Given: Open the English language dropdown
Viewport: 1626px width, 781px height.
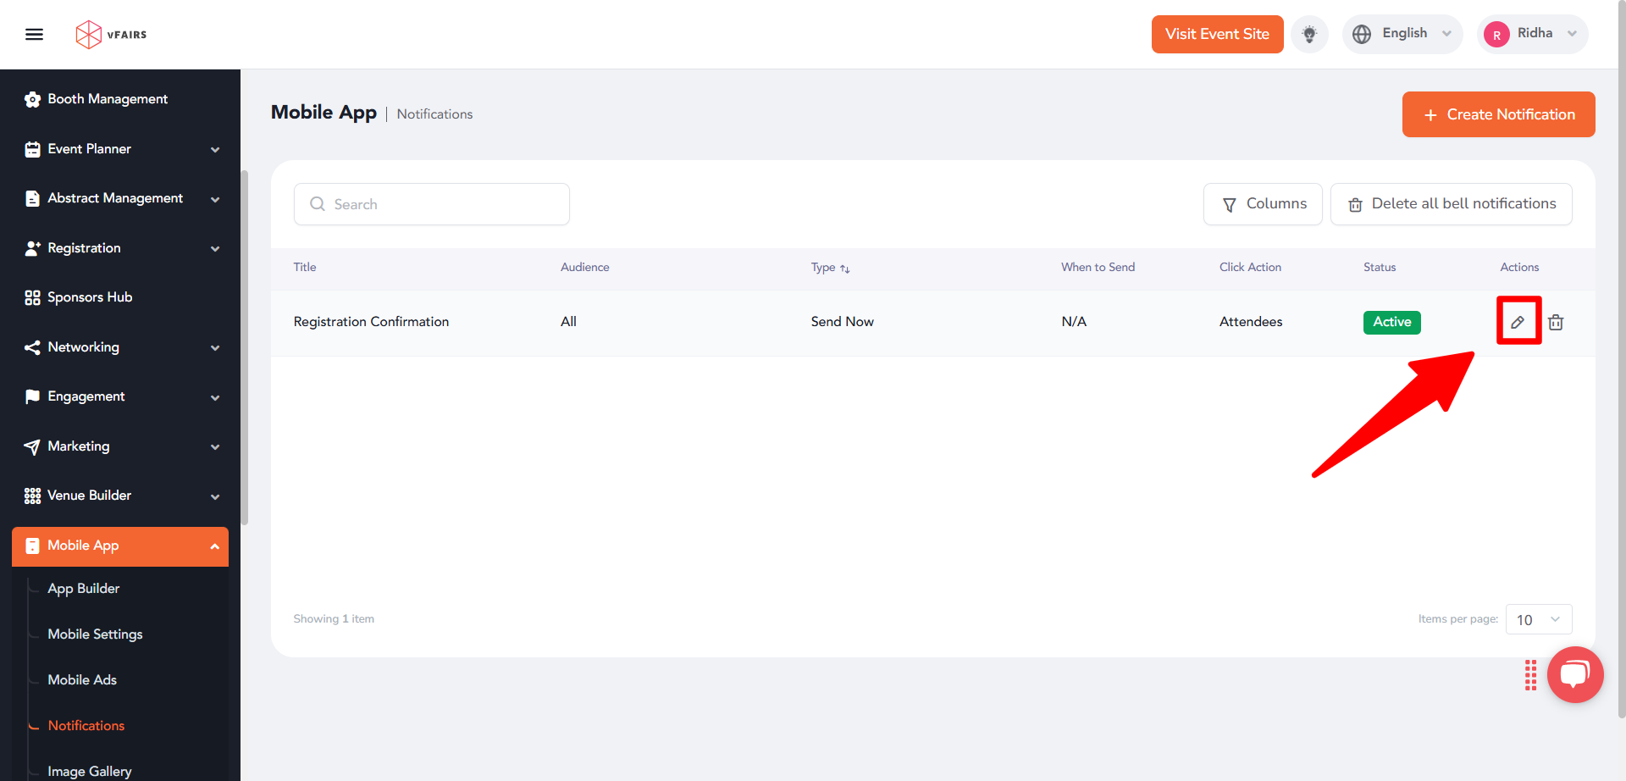Looking at the screenshot, I should (1402, 34).
